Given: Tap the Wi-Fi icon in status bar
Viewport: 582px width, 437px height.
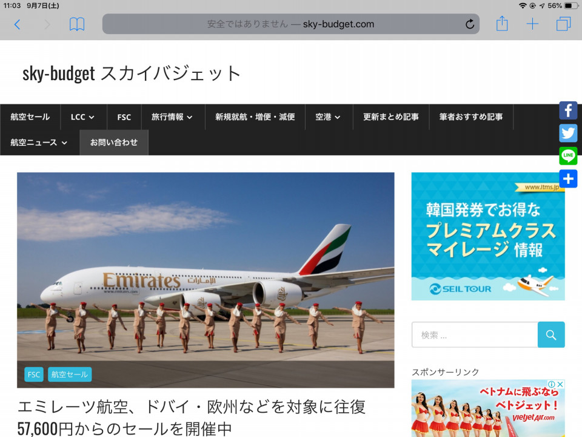Looking at the screenshot, I should coord(523,5).
